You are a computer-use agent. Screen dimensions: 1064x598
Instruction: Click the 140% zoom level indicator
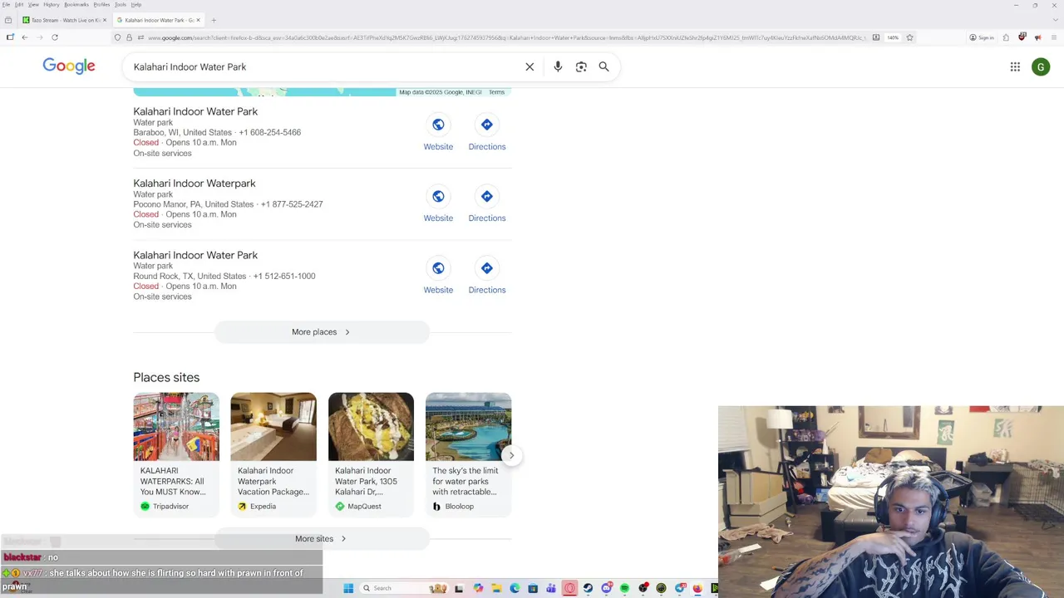(893, 37)
